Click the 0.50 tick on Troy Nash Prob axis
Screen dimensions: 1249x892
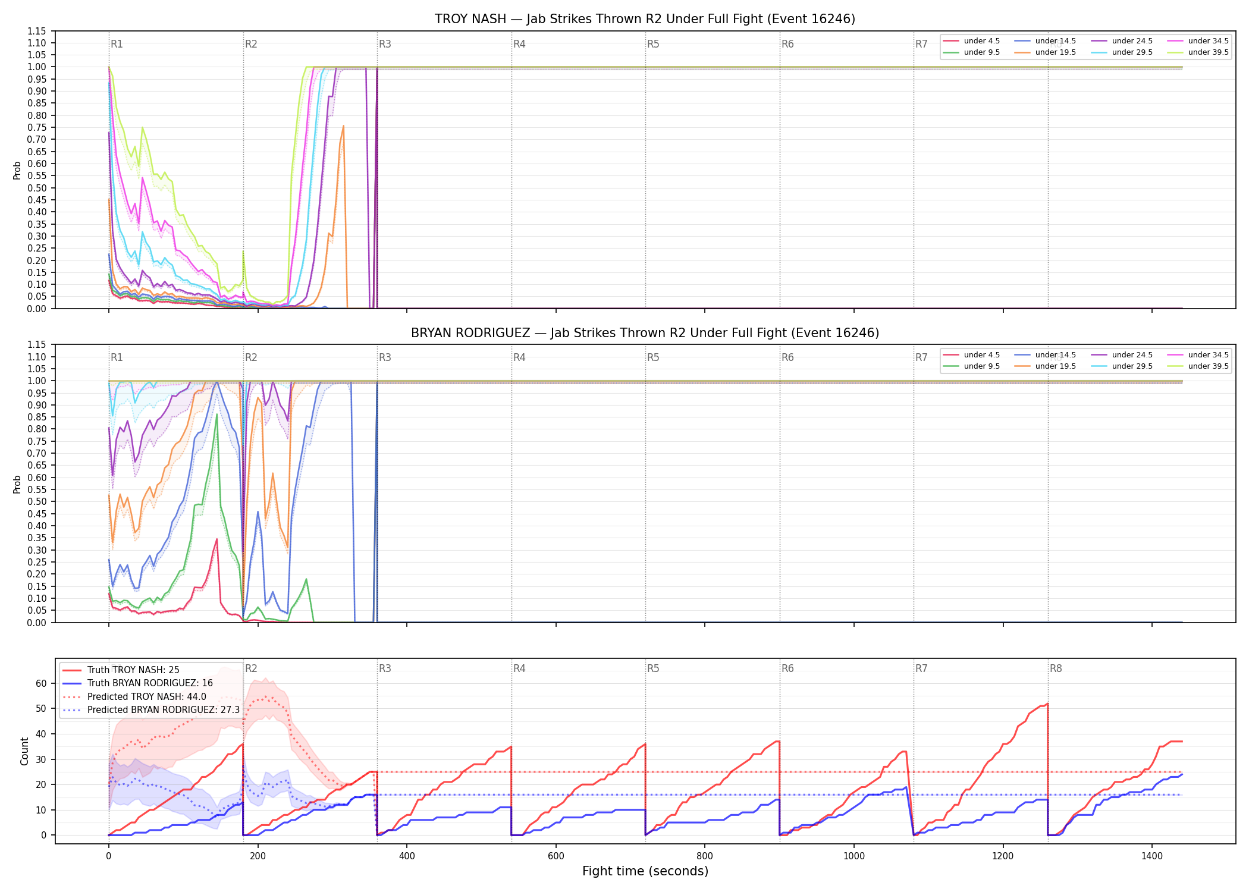(37, 188)
